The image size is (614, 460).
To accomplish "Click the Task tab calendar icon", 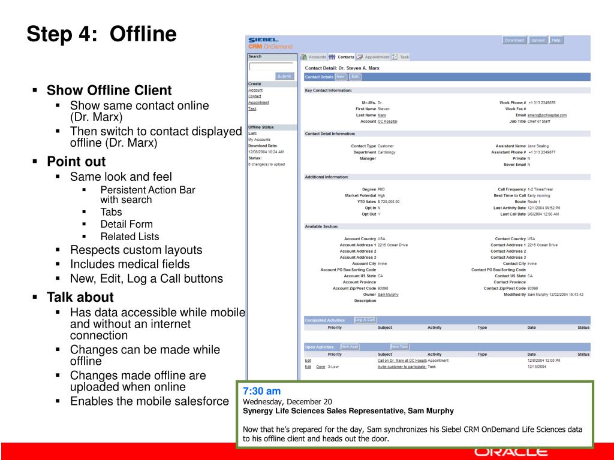I will (395, 57).
